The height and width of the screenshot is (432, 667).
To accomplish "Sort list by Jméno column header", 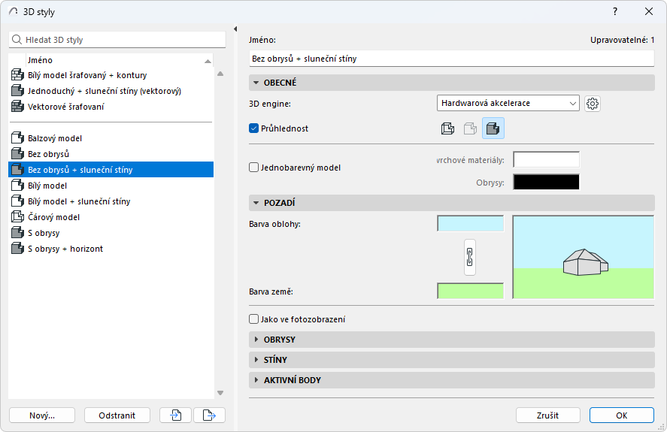I will click(x=119, y=60).
